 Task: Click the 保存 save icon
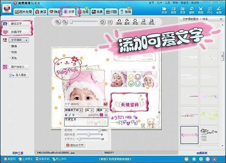point(174,10)
